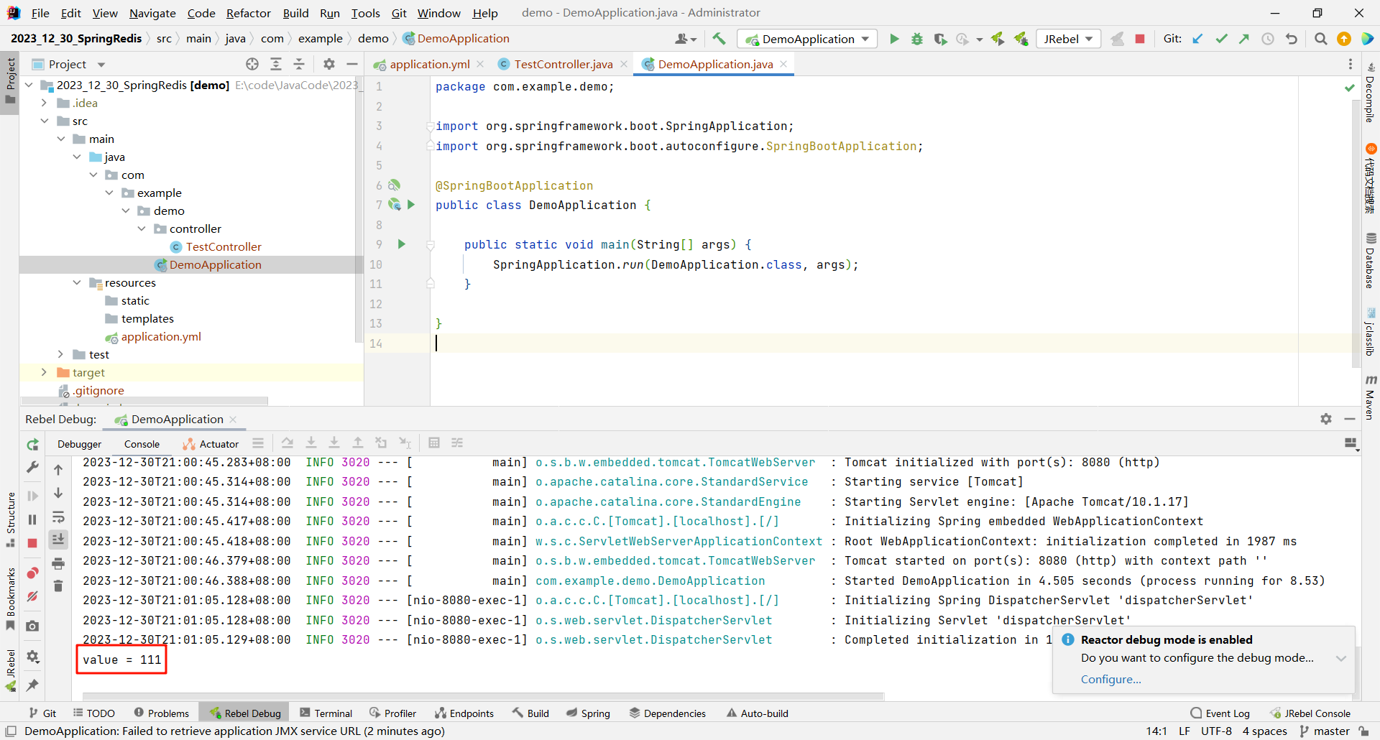Expand the .idea folder

click(x=45, y=103)
